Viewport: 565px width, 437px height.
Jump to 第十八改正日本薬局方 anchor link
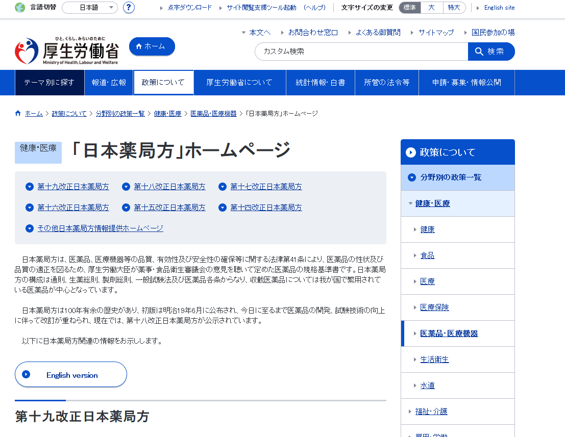tap(170, 187)
